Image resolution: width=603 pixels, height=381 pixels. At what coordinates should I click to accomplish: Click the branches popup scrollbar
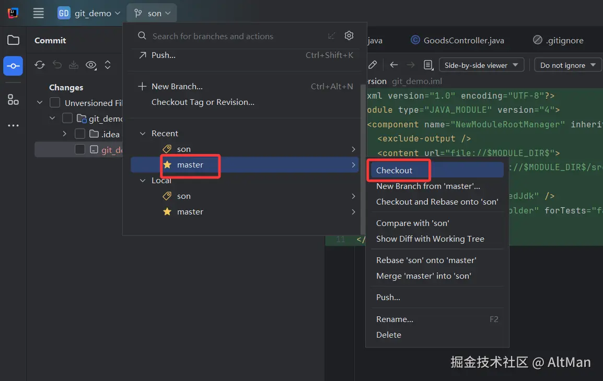pyautogui.click(x=363, y=158)
